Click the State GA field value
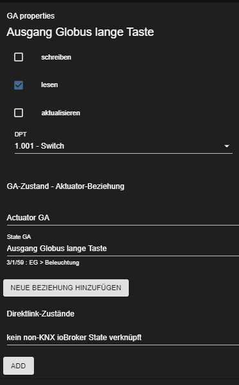 57,249
